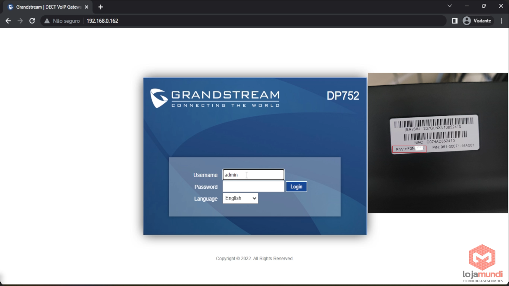Open the Visitante profile button
The image size is (509, 286).
[x=478, y=21]
